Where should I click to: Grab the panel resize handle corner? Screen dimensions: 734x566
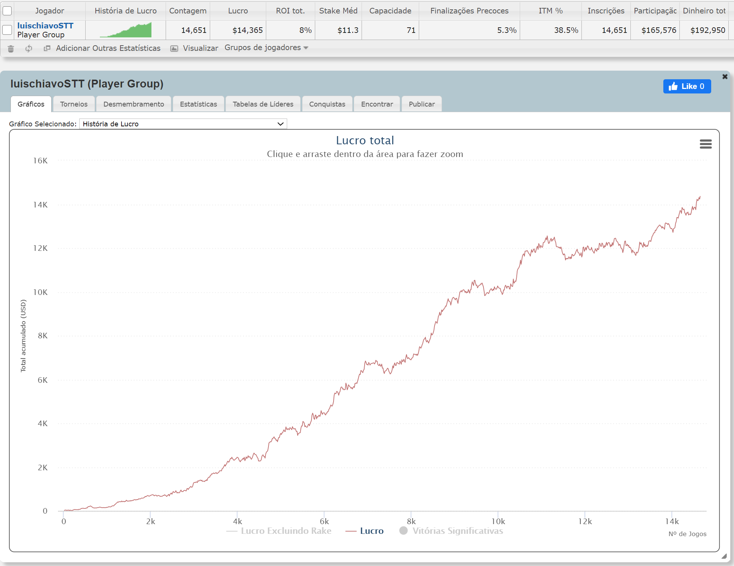point(724,556)
